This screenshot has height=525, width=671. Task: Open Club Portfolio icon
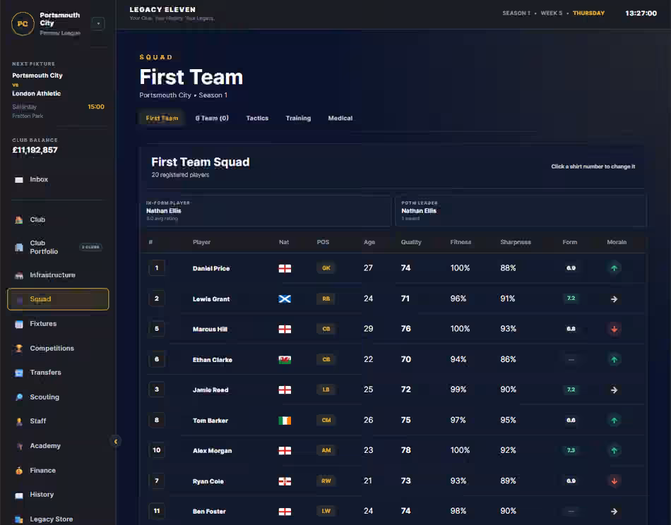point(19,247)
